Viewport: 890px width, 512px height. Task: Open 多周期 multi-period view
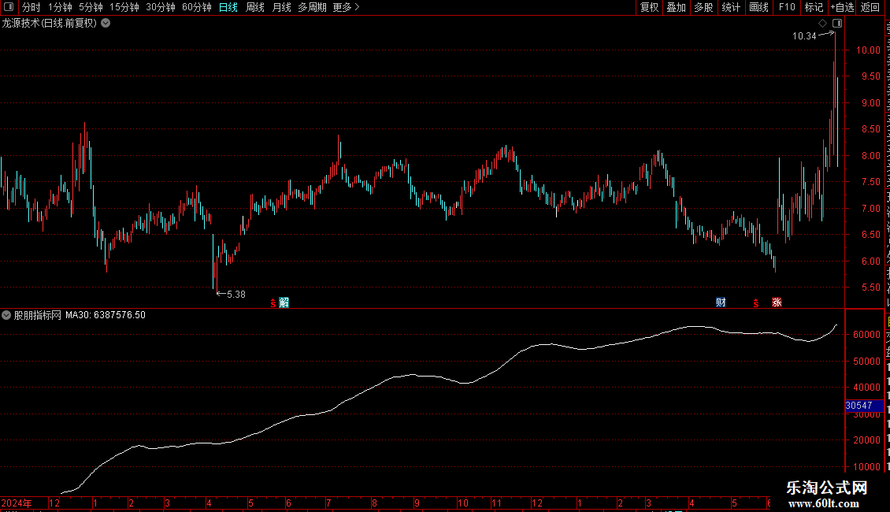(x=312, y=7)
